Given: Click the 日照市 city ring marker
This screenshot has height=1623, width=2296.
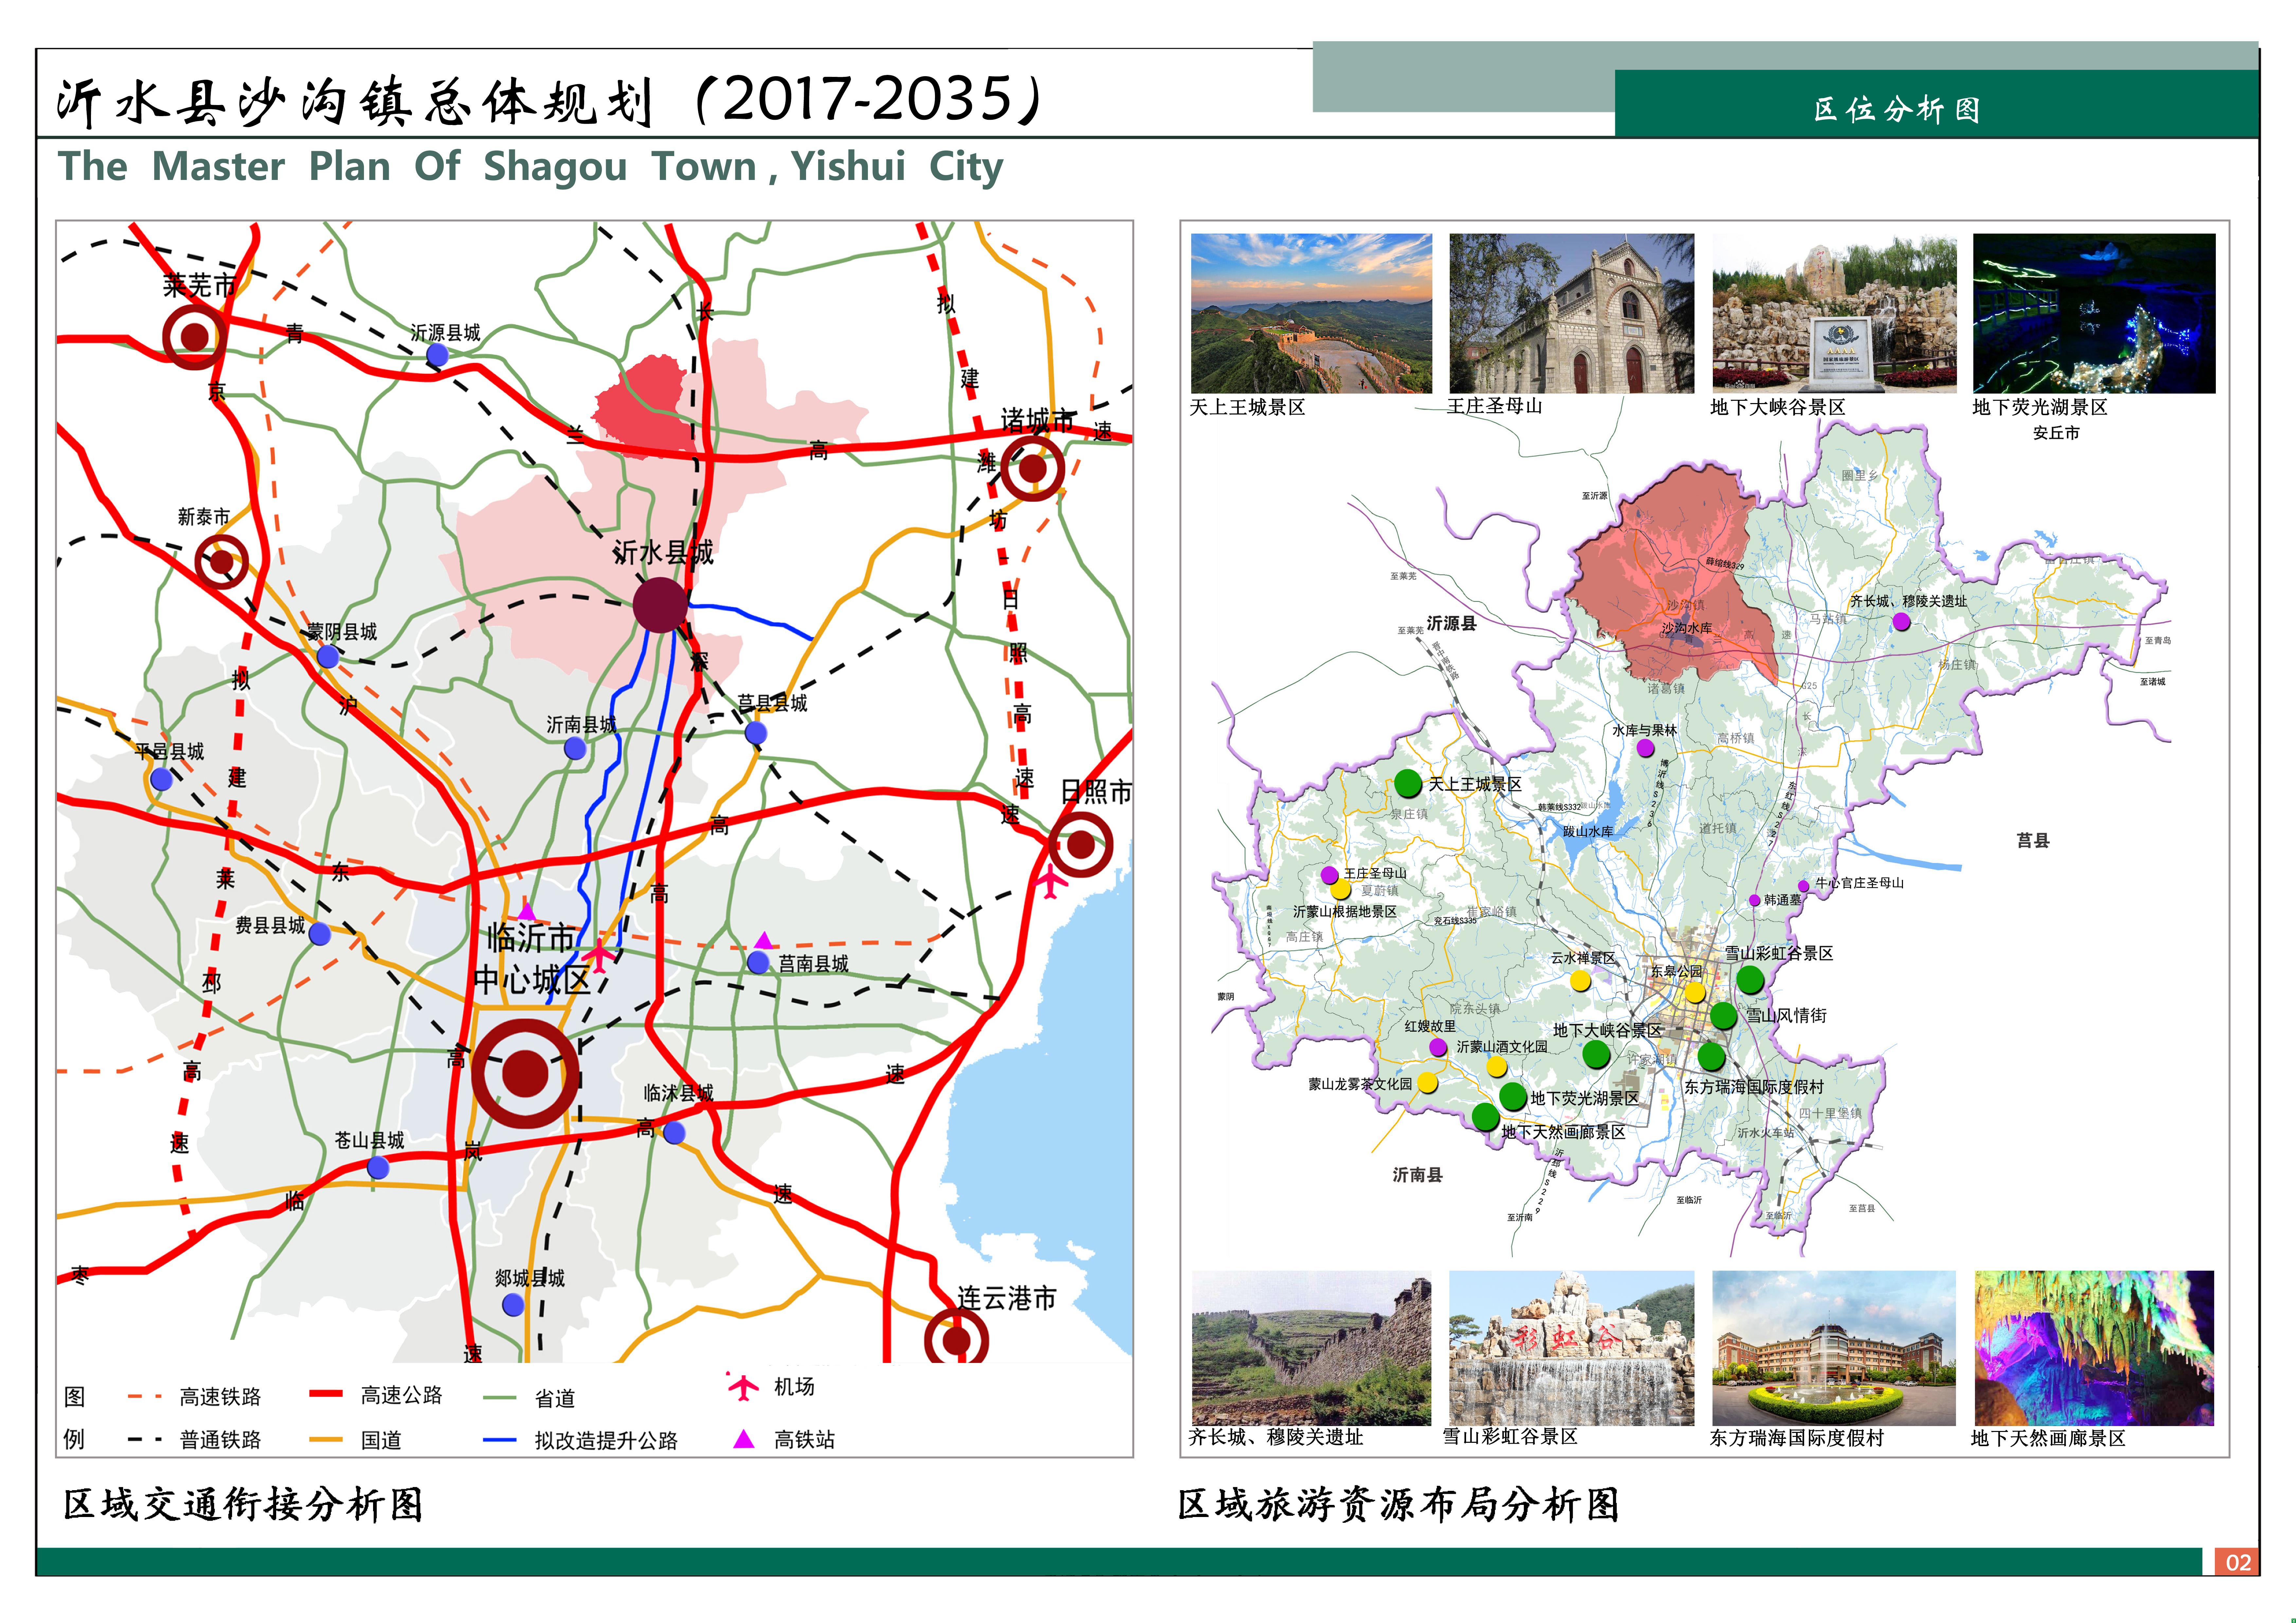Looking at the screenshot, I should pos(1080,845).
